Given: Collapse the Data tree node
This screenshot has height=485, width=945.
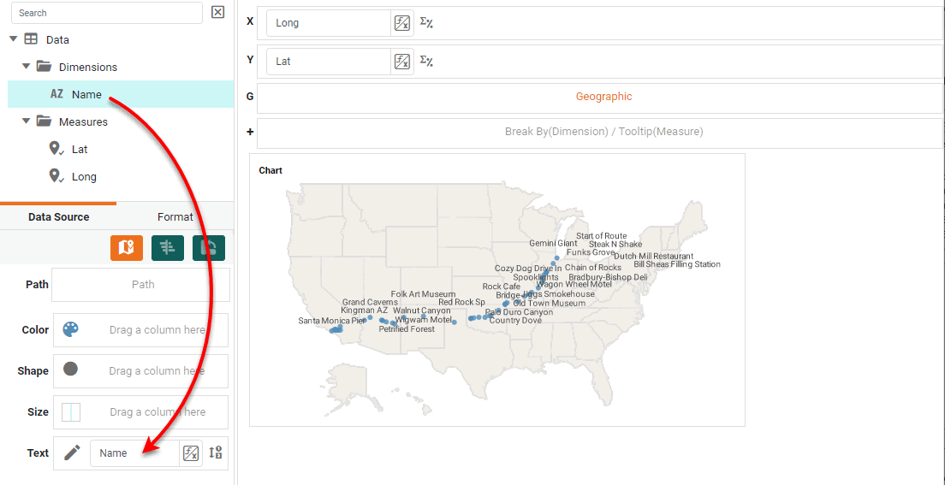Looking at the screenshot, I should [13, 39].
